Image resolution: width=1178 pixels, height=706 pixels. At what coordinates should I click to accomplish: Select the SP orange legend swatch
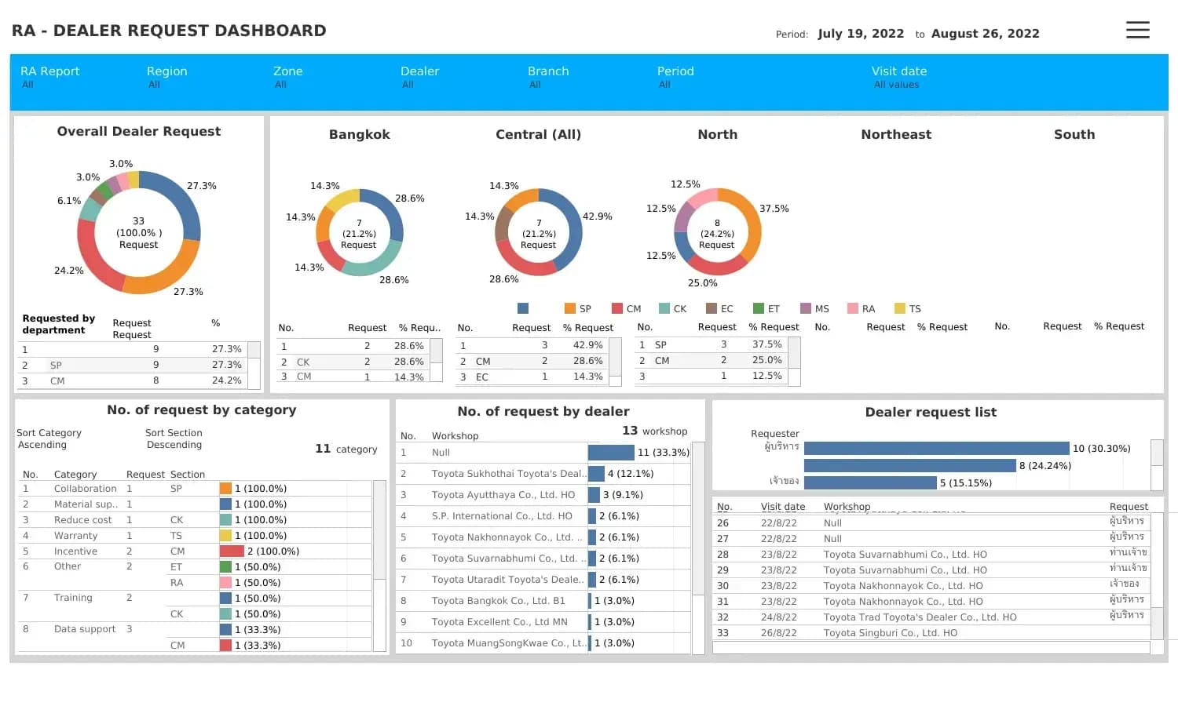click(570, 308)
